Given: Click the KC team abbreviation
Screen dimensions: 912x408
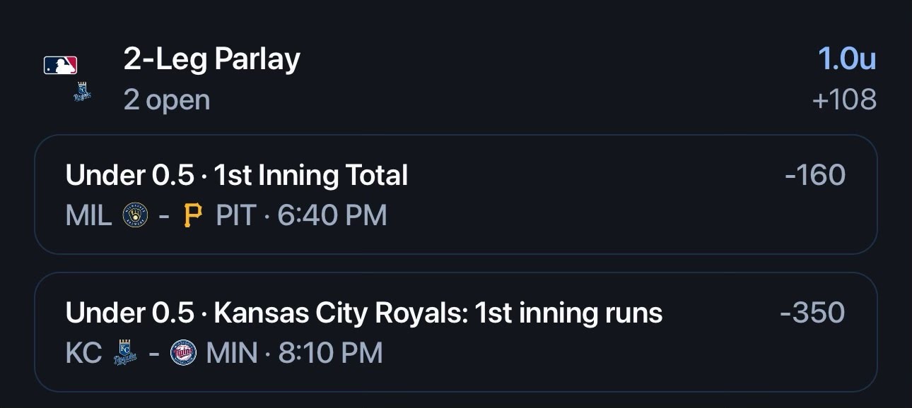Looking at the screenshot, I should click(x=84, y=353).
